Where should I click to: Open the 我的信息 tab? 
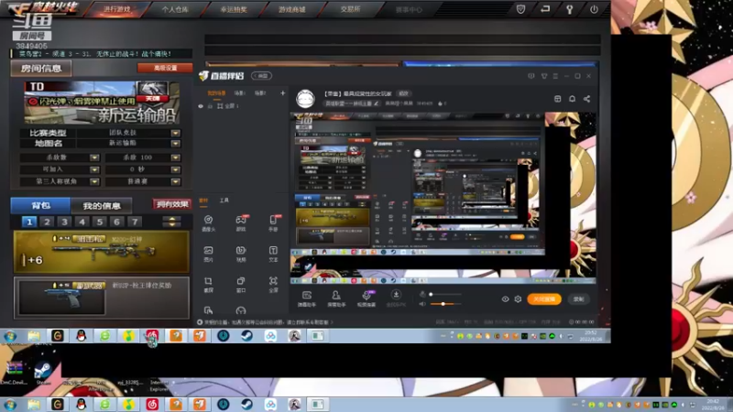point(102,205)
